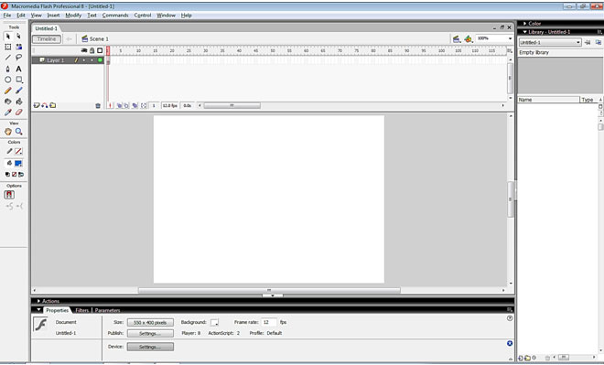Expand the Color panel
604x365 pixels.
pos(524,24)
